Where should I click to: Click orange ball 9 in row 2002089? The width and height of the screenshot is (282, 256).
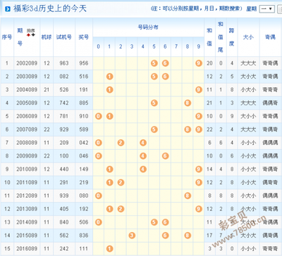pos(199,63)
